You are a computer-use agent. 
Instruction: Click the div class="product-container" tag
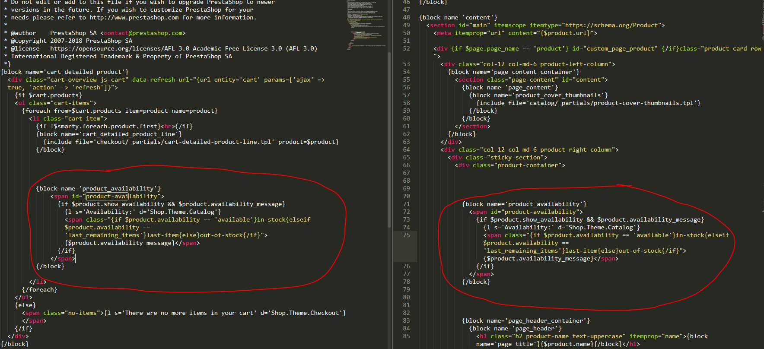pyautogui.click(x=510, y=165)
